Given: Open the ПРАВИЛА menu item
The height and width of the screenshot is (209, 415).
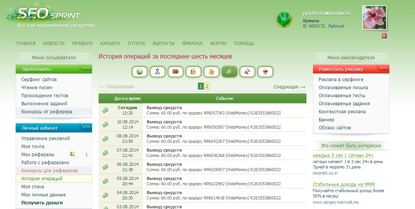Looking at the screenshot, I should click(x=82, y=44).
